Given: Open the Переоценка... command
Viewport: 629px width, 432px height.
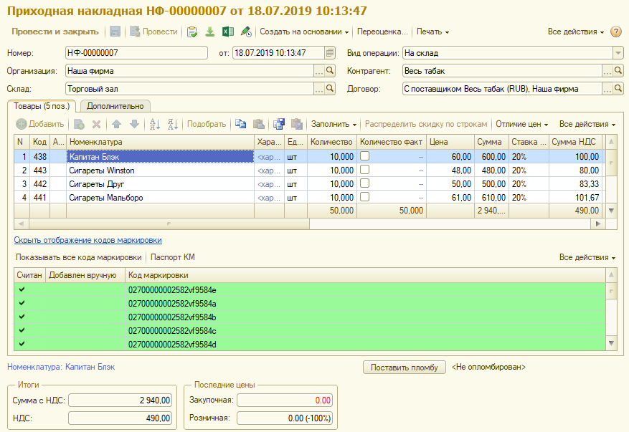Looking at the screenshot, I should pyautogui.click(x=382, y=32).
